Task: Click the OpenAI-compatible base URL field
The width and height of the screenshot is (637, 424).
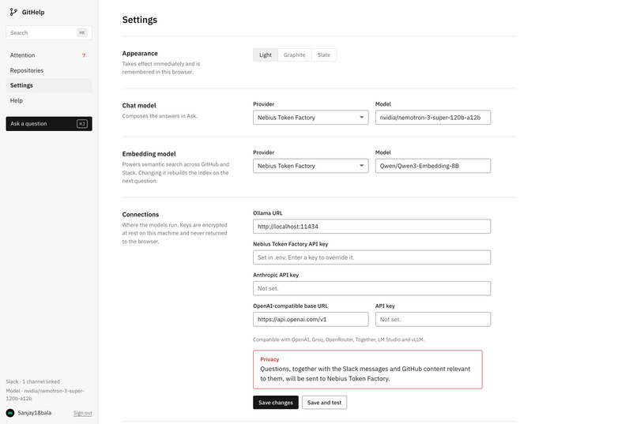Action: coord(311,319)
